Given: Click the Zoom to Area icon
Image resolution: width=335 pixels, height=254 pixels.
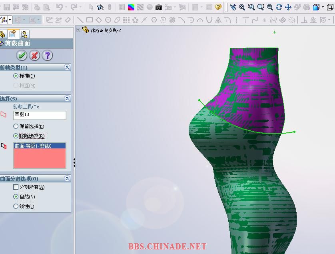Looking at the screenshot, I should tap(251, 7).
